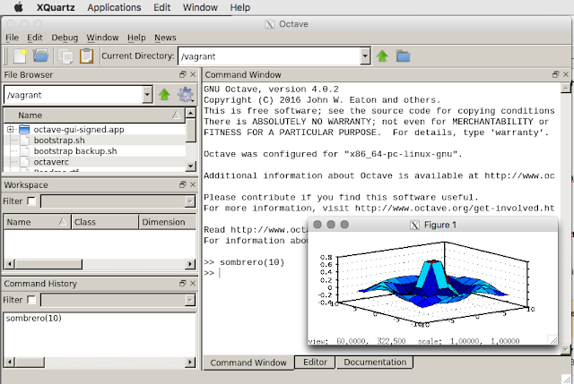Undock the Command History panel
The height and width of the screenshot is (384, 574).
183,283
